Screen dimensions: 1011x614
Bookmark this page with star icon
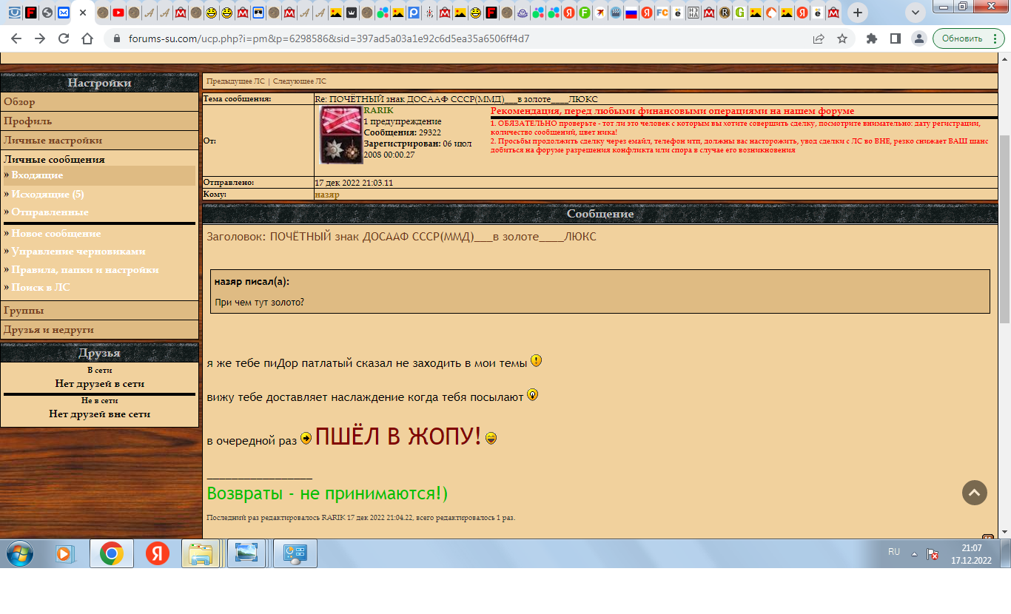point(842,38)
